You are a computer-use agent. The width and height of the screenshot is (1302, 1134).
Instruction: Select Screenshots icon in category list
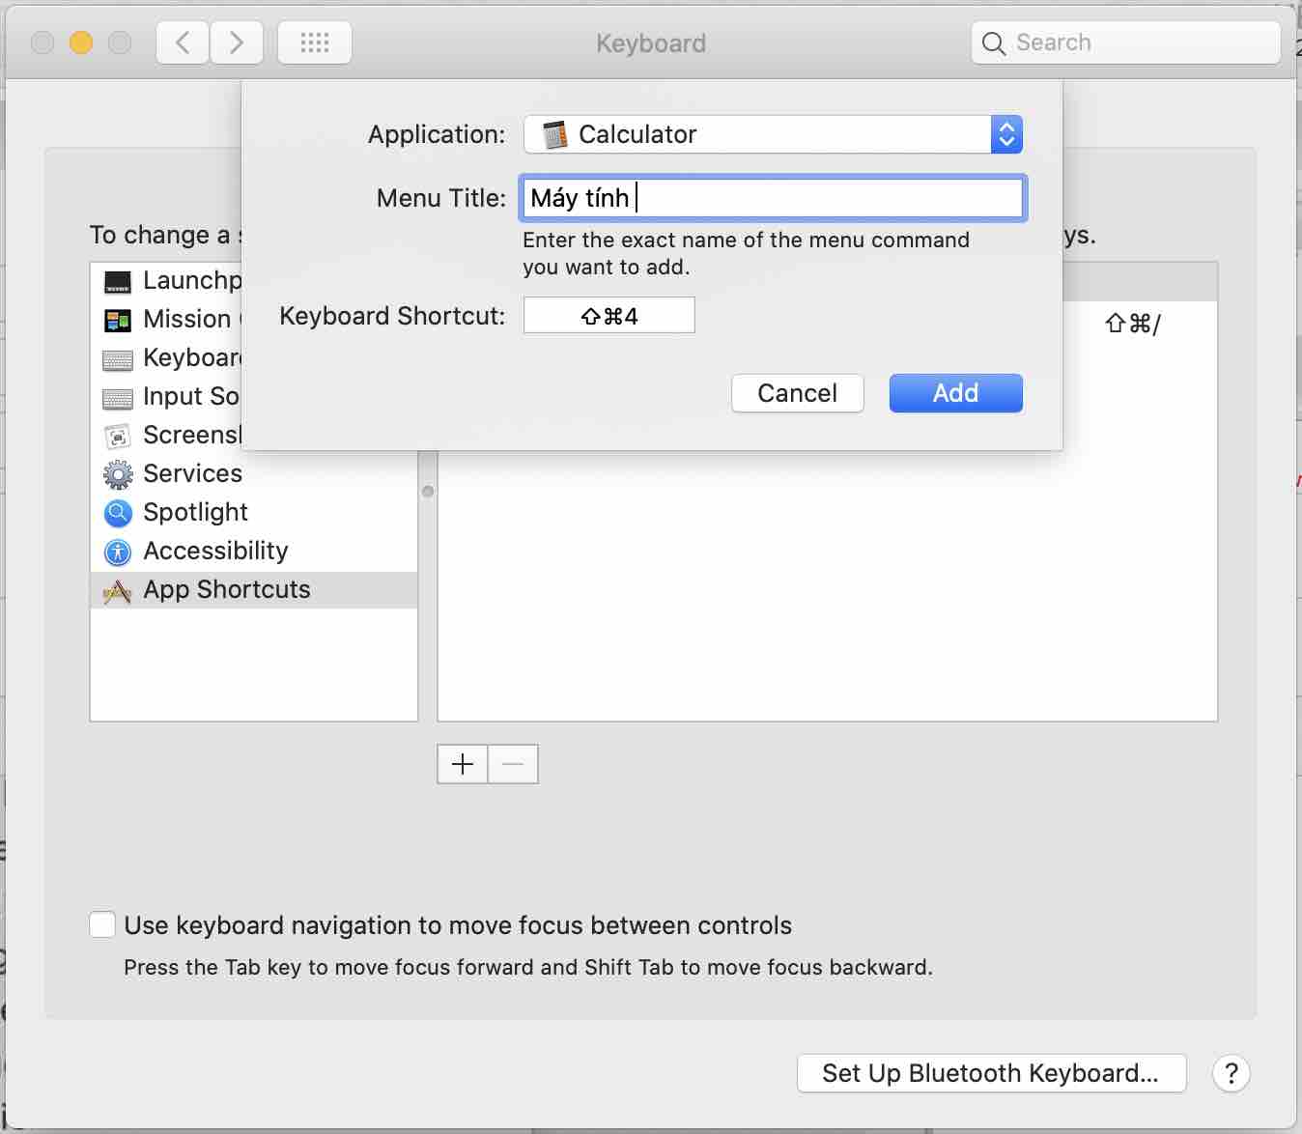(118, 437)
